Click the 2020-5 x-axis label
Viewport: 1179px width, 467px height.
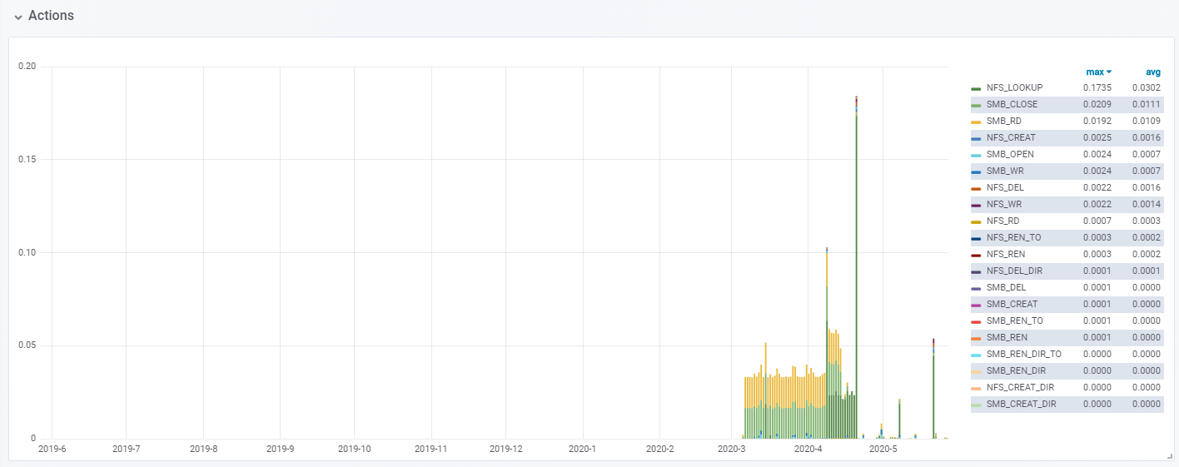click(x=883, y=449)
